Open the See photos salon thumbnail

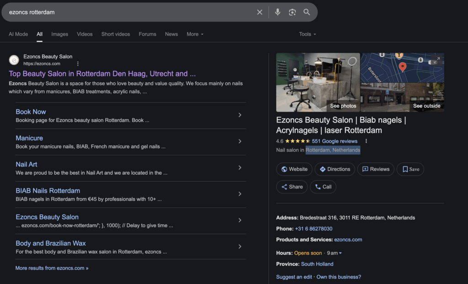click(x=318, y=82)
